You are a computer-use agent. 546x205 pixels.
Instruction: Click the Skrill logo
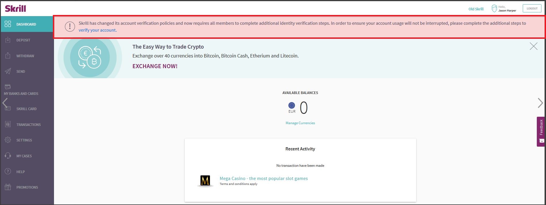(16, 8)
